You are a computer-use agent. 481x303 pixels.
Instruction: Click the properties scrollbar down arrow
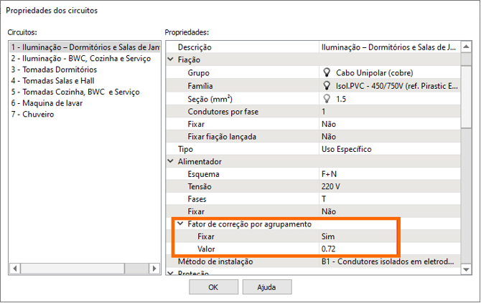[x=465, y=269]
